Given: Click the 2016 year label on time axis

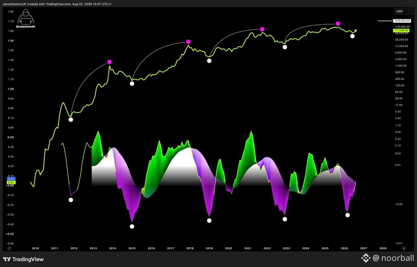Looking at the screenshot, I should 151,248.
